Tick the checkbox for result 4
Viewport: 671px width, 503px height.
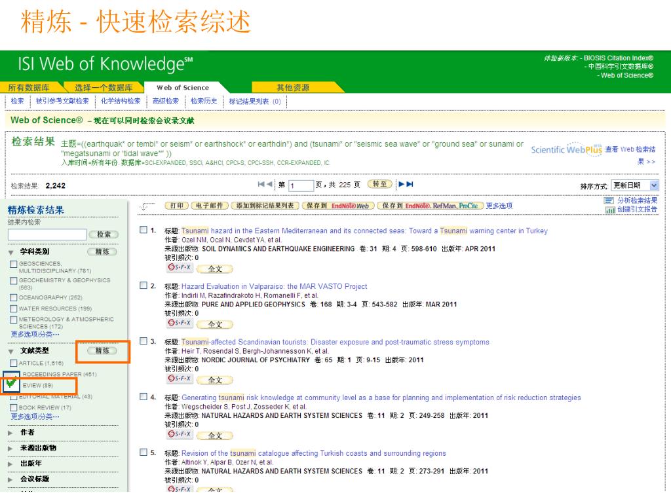[144, 397]
